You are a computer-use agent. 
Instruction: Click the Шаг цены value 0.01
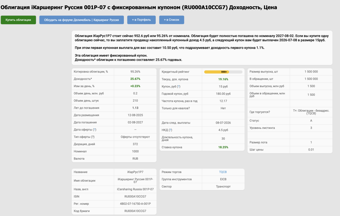311,150
